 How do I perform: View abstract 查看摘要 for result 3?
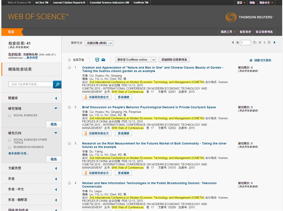[123, 173]
